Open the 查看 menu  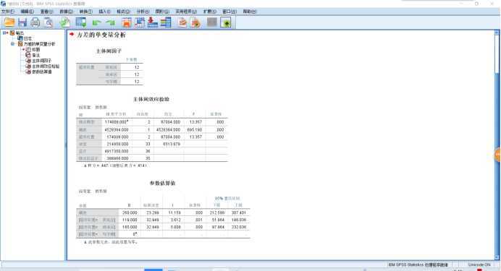46,12
